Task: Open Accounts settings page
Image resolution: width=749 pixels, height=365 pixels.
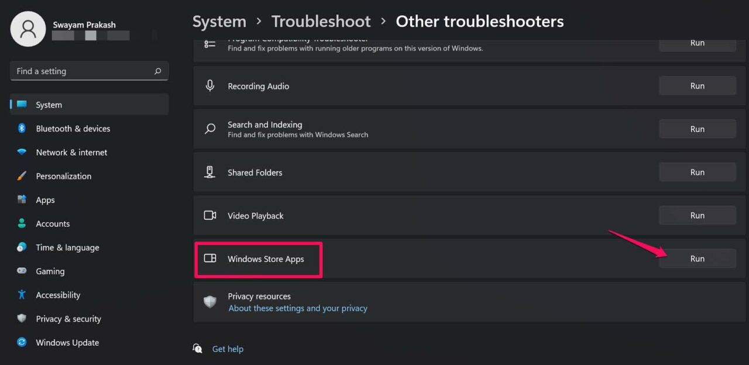Action: tap(90, 223)
